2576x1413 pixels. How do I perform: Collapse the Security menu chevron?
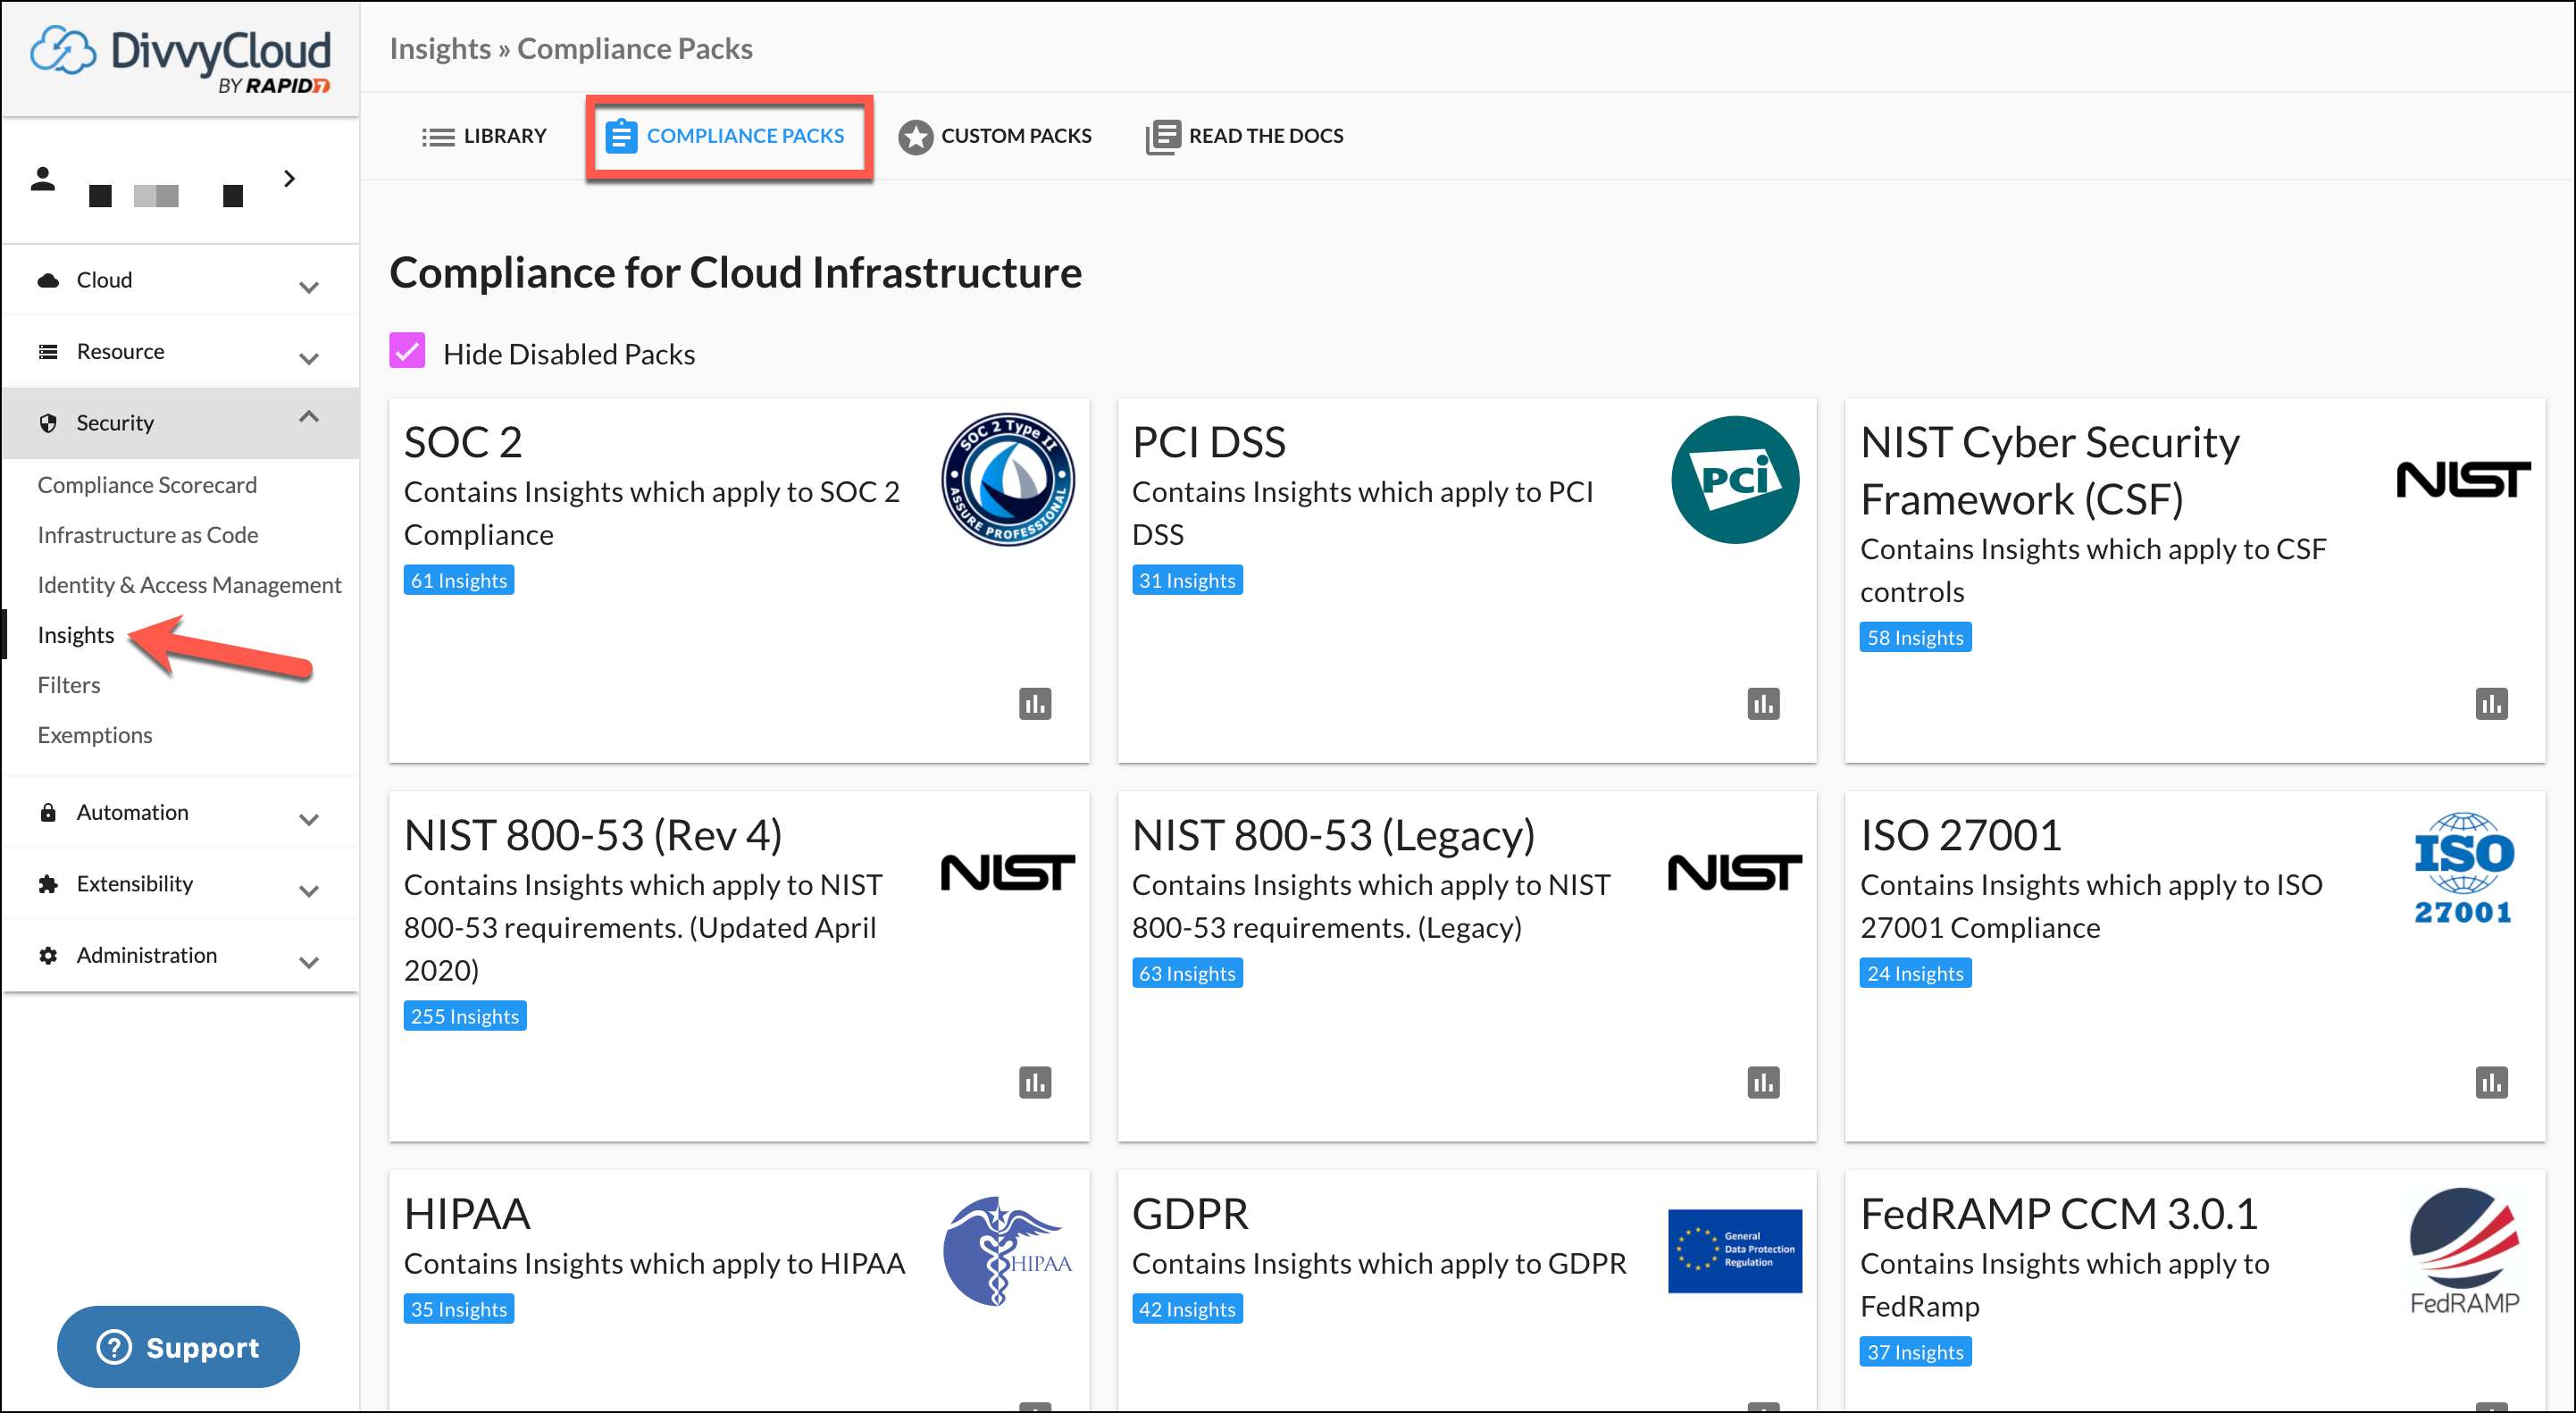pos(309,416)
